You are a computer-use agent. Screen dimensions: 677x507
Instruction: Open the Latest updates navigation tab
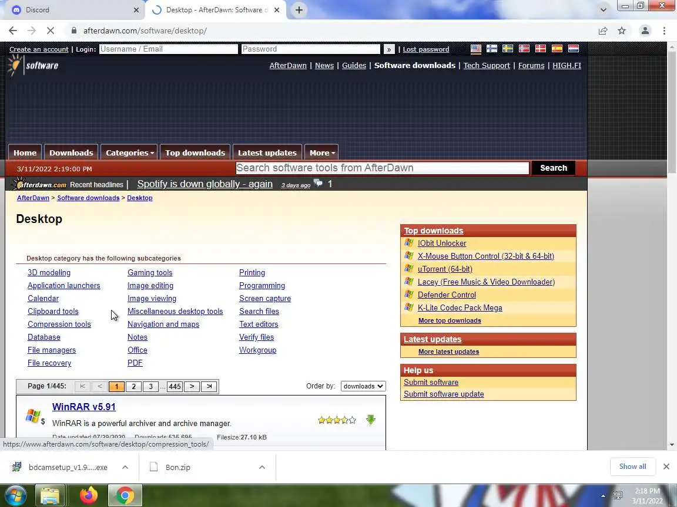(x=267, y=153)
